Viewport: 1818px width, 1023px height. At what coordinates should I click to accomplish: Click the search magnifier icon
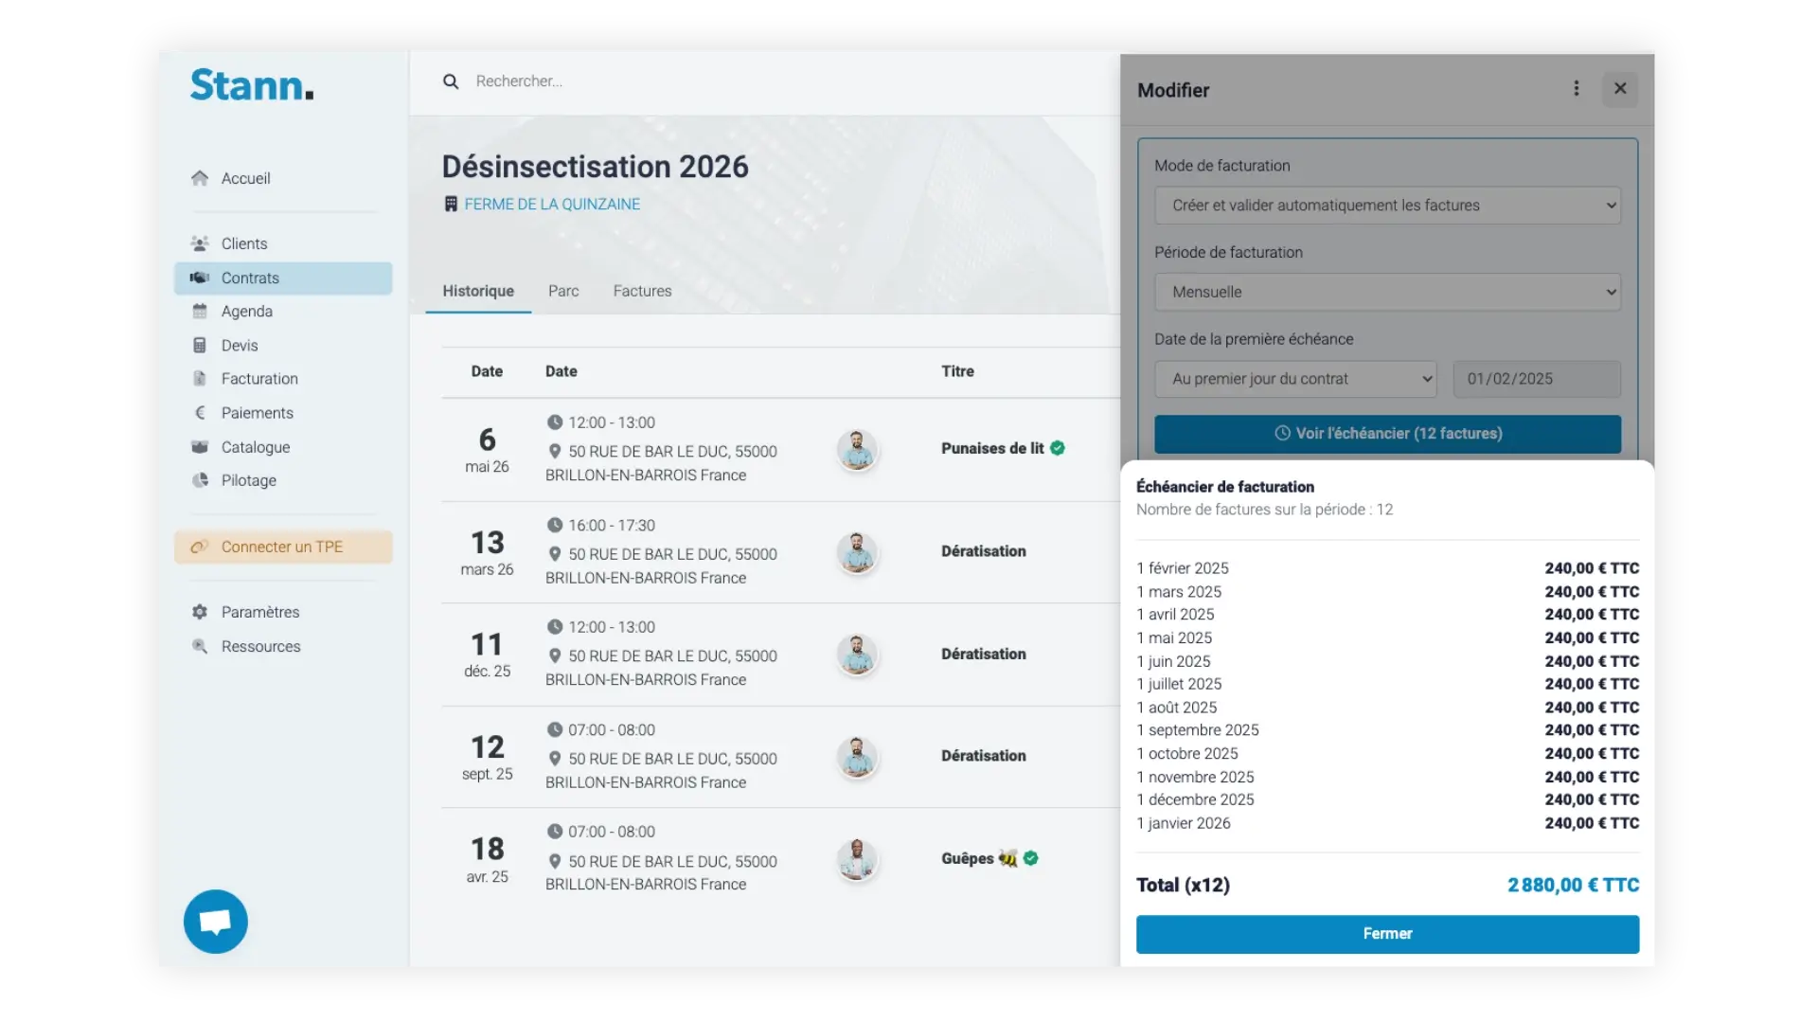(x=451, y=81)
